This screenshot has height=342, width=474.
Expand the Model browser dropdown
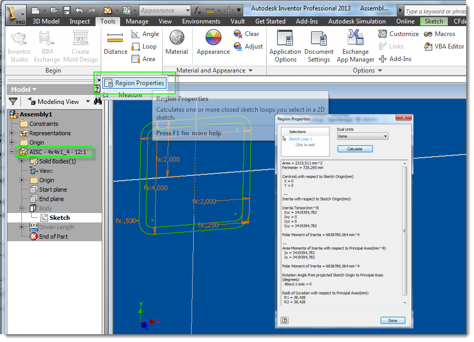[x=34, y=89]
